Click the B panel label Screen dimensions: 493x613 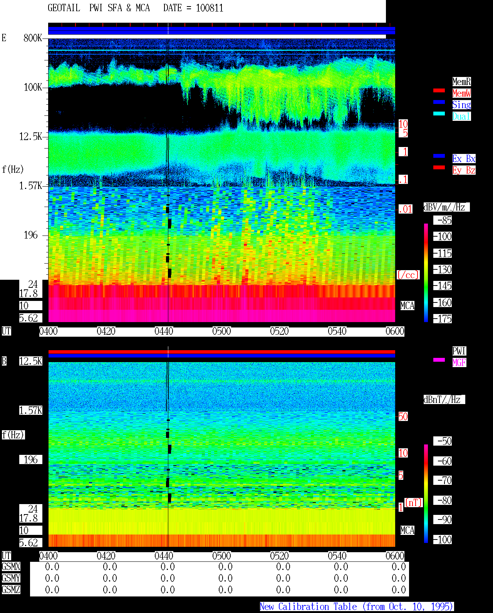[4, 361]
